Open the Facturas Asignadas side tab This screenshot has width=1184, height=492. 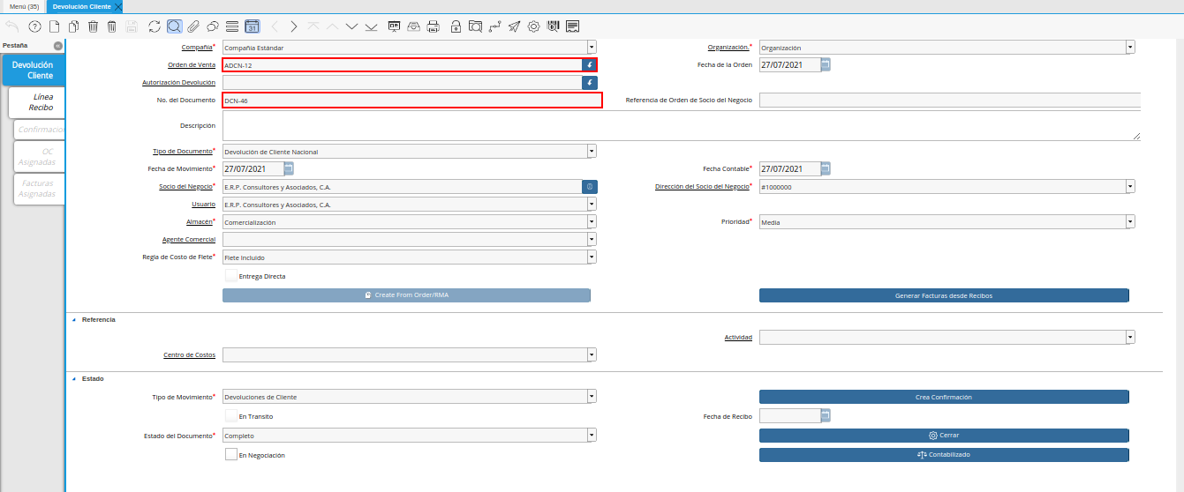[x=40, y=188]
